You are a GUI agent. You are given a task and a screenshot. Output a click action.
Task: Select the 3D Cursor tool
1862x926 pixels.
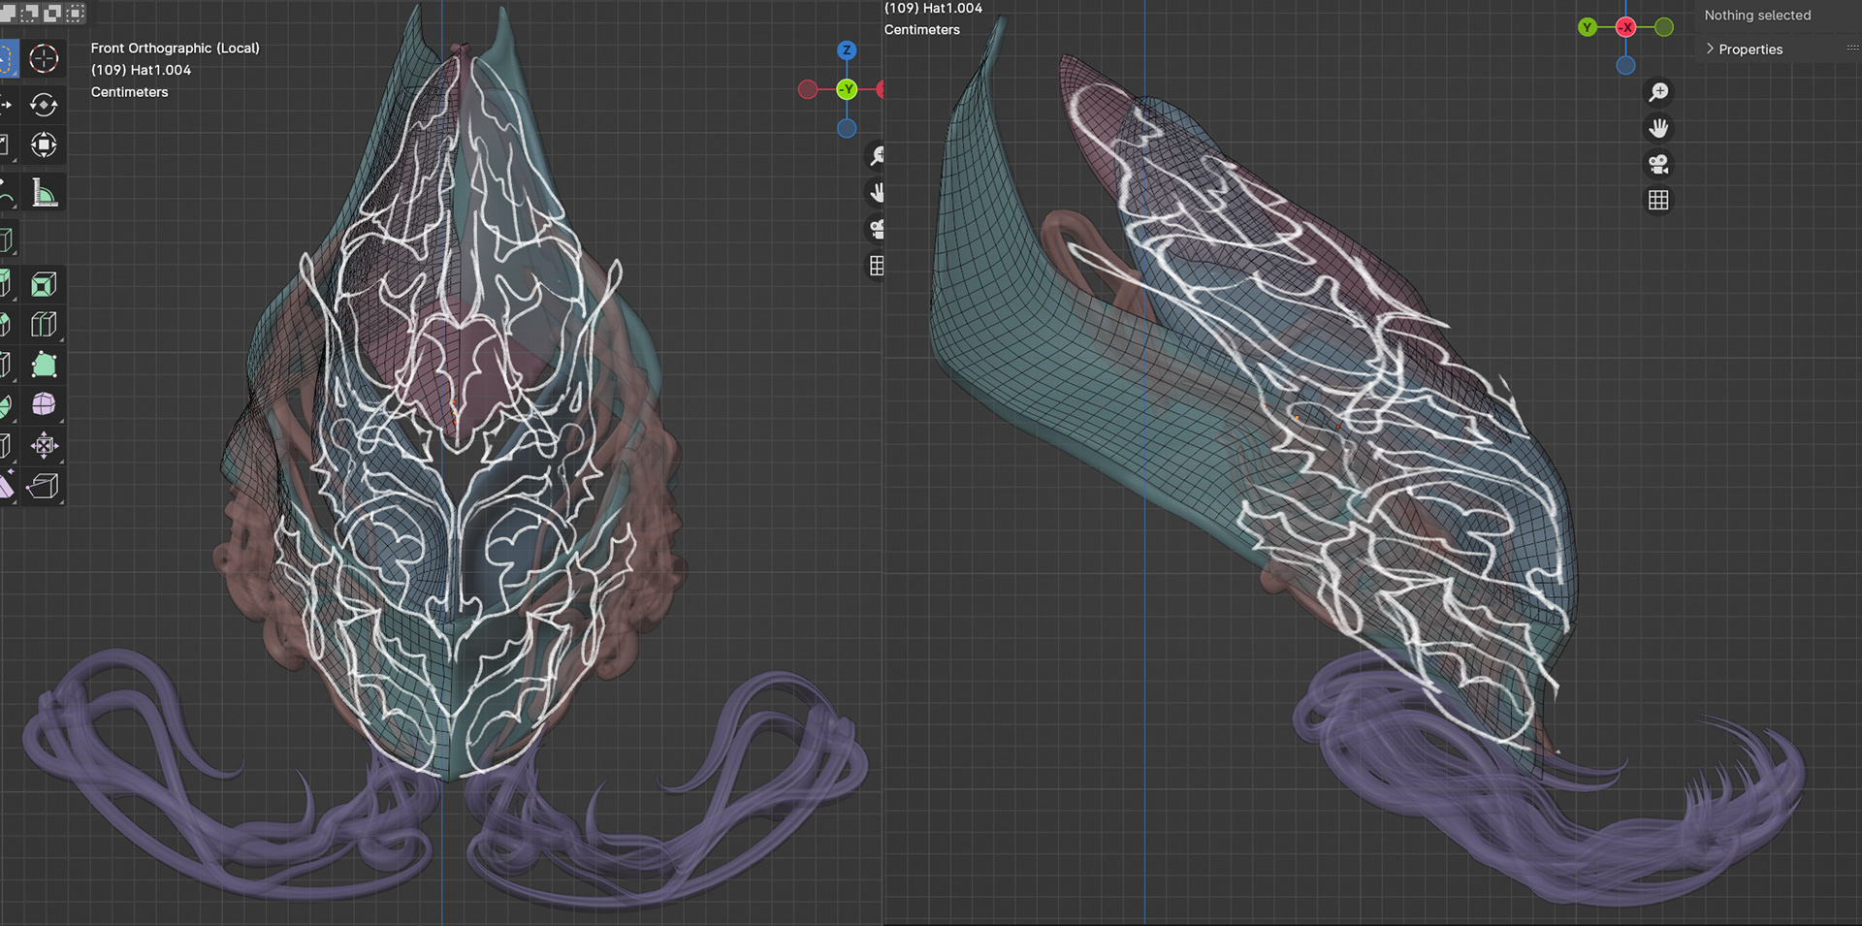[44, 58]
